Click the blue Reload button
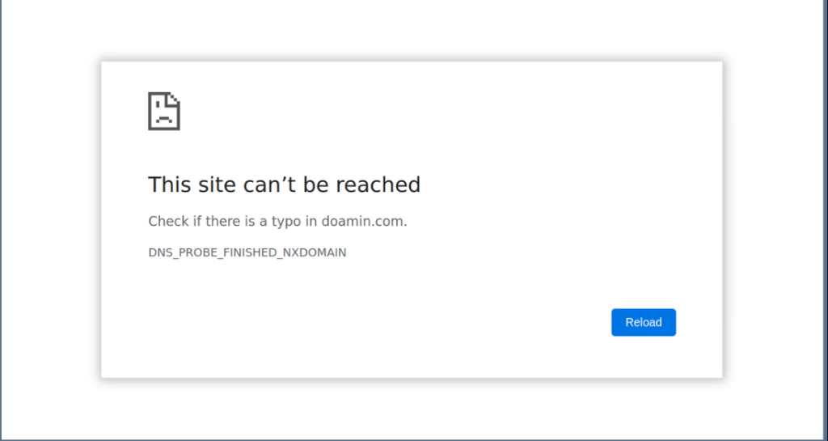Screen dimensions: 828x441 pos(643,322)
